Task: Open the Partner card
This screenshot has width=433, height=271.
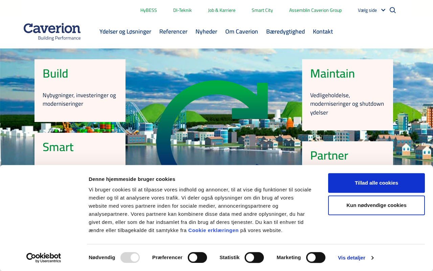Action: click(347, 153)
